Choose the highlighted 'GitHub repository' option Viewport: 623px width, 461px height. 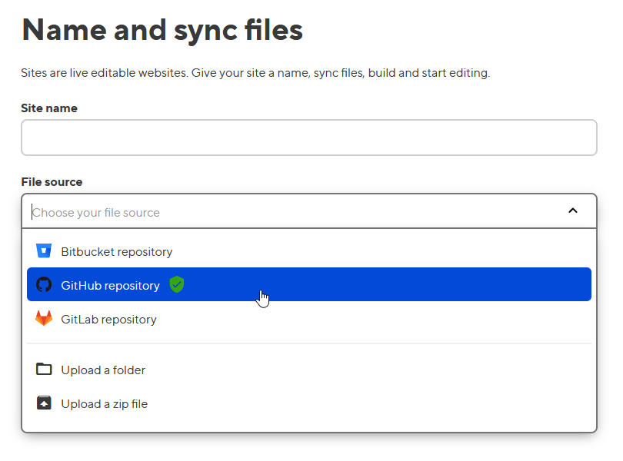tap(110, 286)
